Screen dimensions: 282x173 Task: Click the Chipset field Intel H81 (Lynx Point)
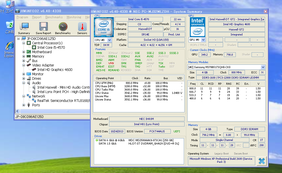coord(147,124)
